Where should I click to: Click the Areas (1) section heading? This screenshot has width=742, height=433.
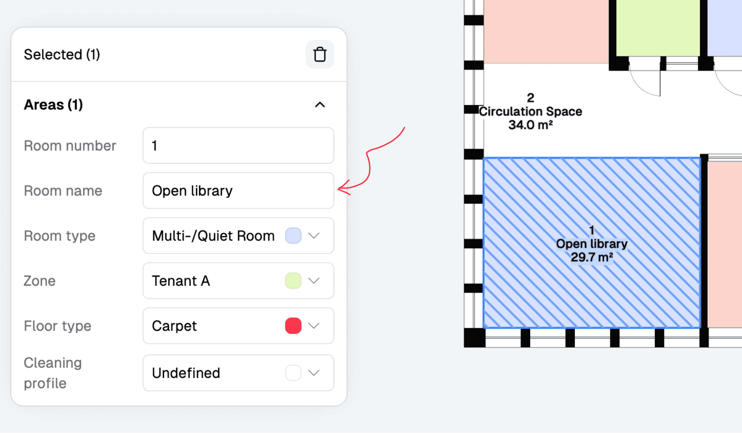tap(53, 105)
